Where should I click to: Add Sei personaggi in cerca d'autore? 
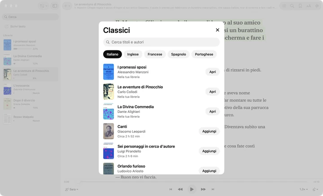point(209,151)
